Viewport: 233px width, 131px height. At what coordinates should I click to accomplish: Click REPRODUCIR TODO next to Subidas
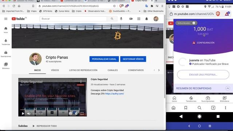tap(45, 126)
